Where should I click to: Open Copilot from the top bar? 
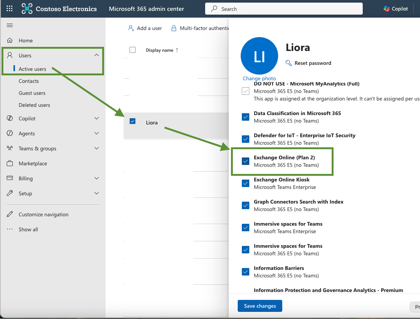click(x=396, y=9)
